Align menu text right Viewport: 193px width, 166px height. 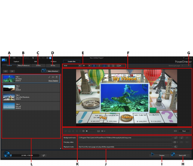tap(113, 66)
